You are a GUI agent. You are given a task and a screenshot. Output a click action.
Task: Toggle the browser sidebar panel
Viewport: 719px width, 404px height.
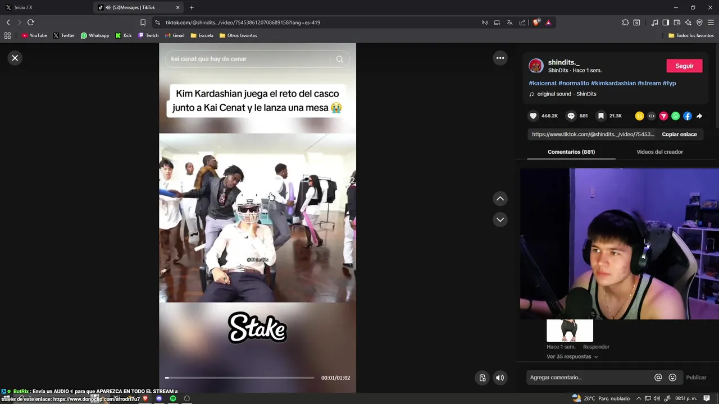pyautogui.click(x=666, y=22)
